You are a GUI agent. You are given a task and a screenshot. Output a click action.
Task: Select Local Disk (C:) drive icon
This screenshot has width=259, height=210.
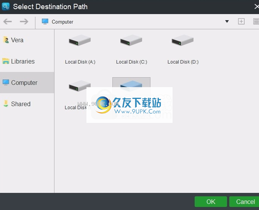coord(131,40)
